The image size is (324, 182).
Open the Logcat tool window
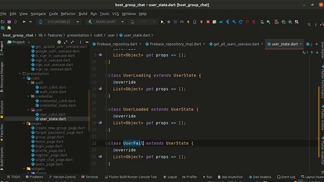pos(170,177)
